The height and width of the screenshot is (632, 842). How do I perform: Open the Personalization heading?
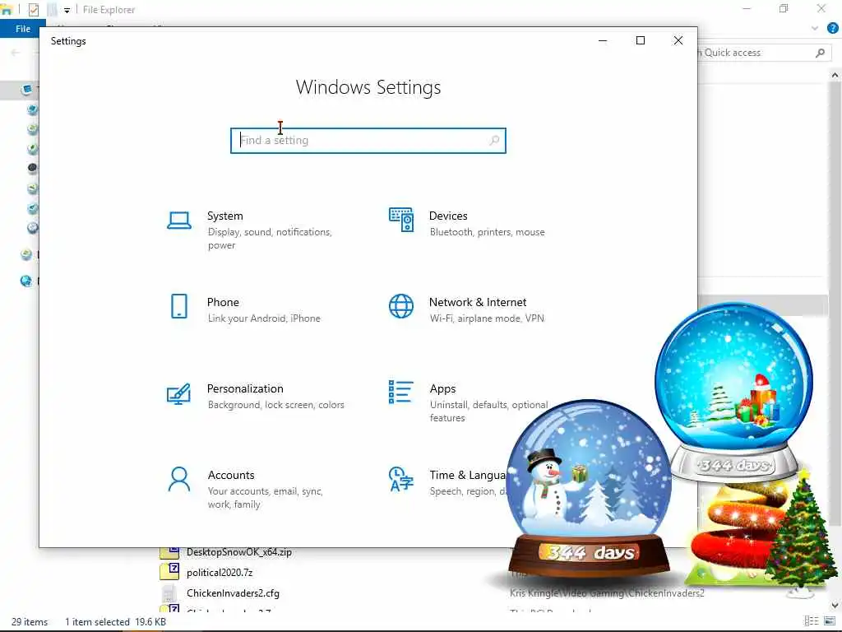[245, 388]
